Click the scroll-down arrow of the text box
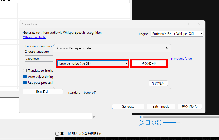The width and height of the screenshot is (219, 140). (x=94, y=117)
